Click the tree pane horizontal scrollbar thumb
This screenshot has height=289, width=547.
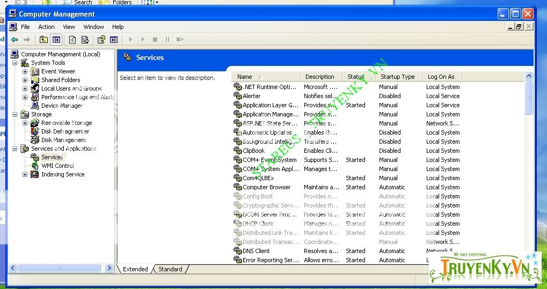59,268
